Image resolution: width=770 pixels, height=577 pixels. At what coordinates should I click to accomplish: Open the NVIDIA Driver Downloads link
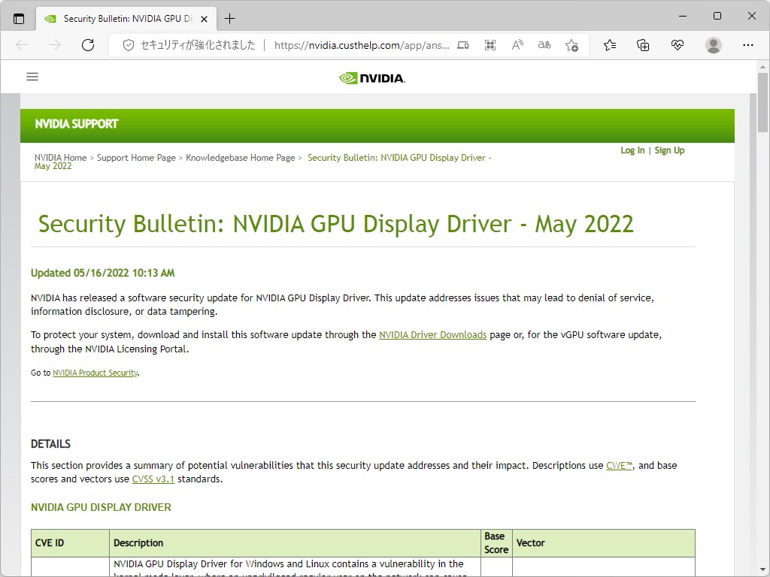(x=432, y=334)
